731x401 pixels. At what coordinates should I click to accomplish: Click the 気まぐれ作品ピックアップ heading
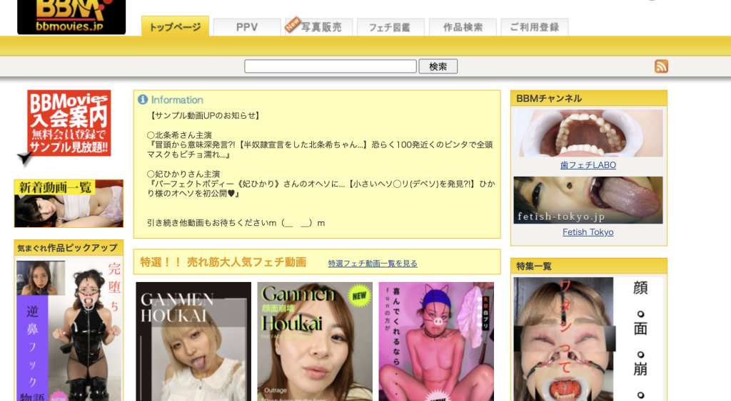click(x=69, y=247)
